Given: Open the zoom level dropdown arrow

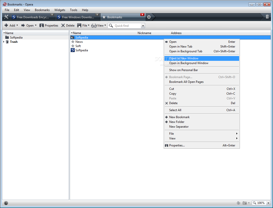Looking at the screenshot, I should tap(268, 203).
